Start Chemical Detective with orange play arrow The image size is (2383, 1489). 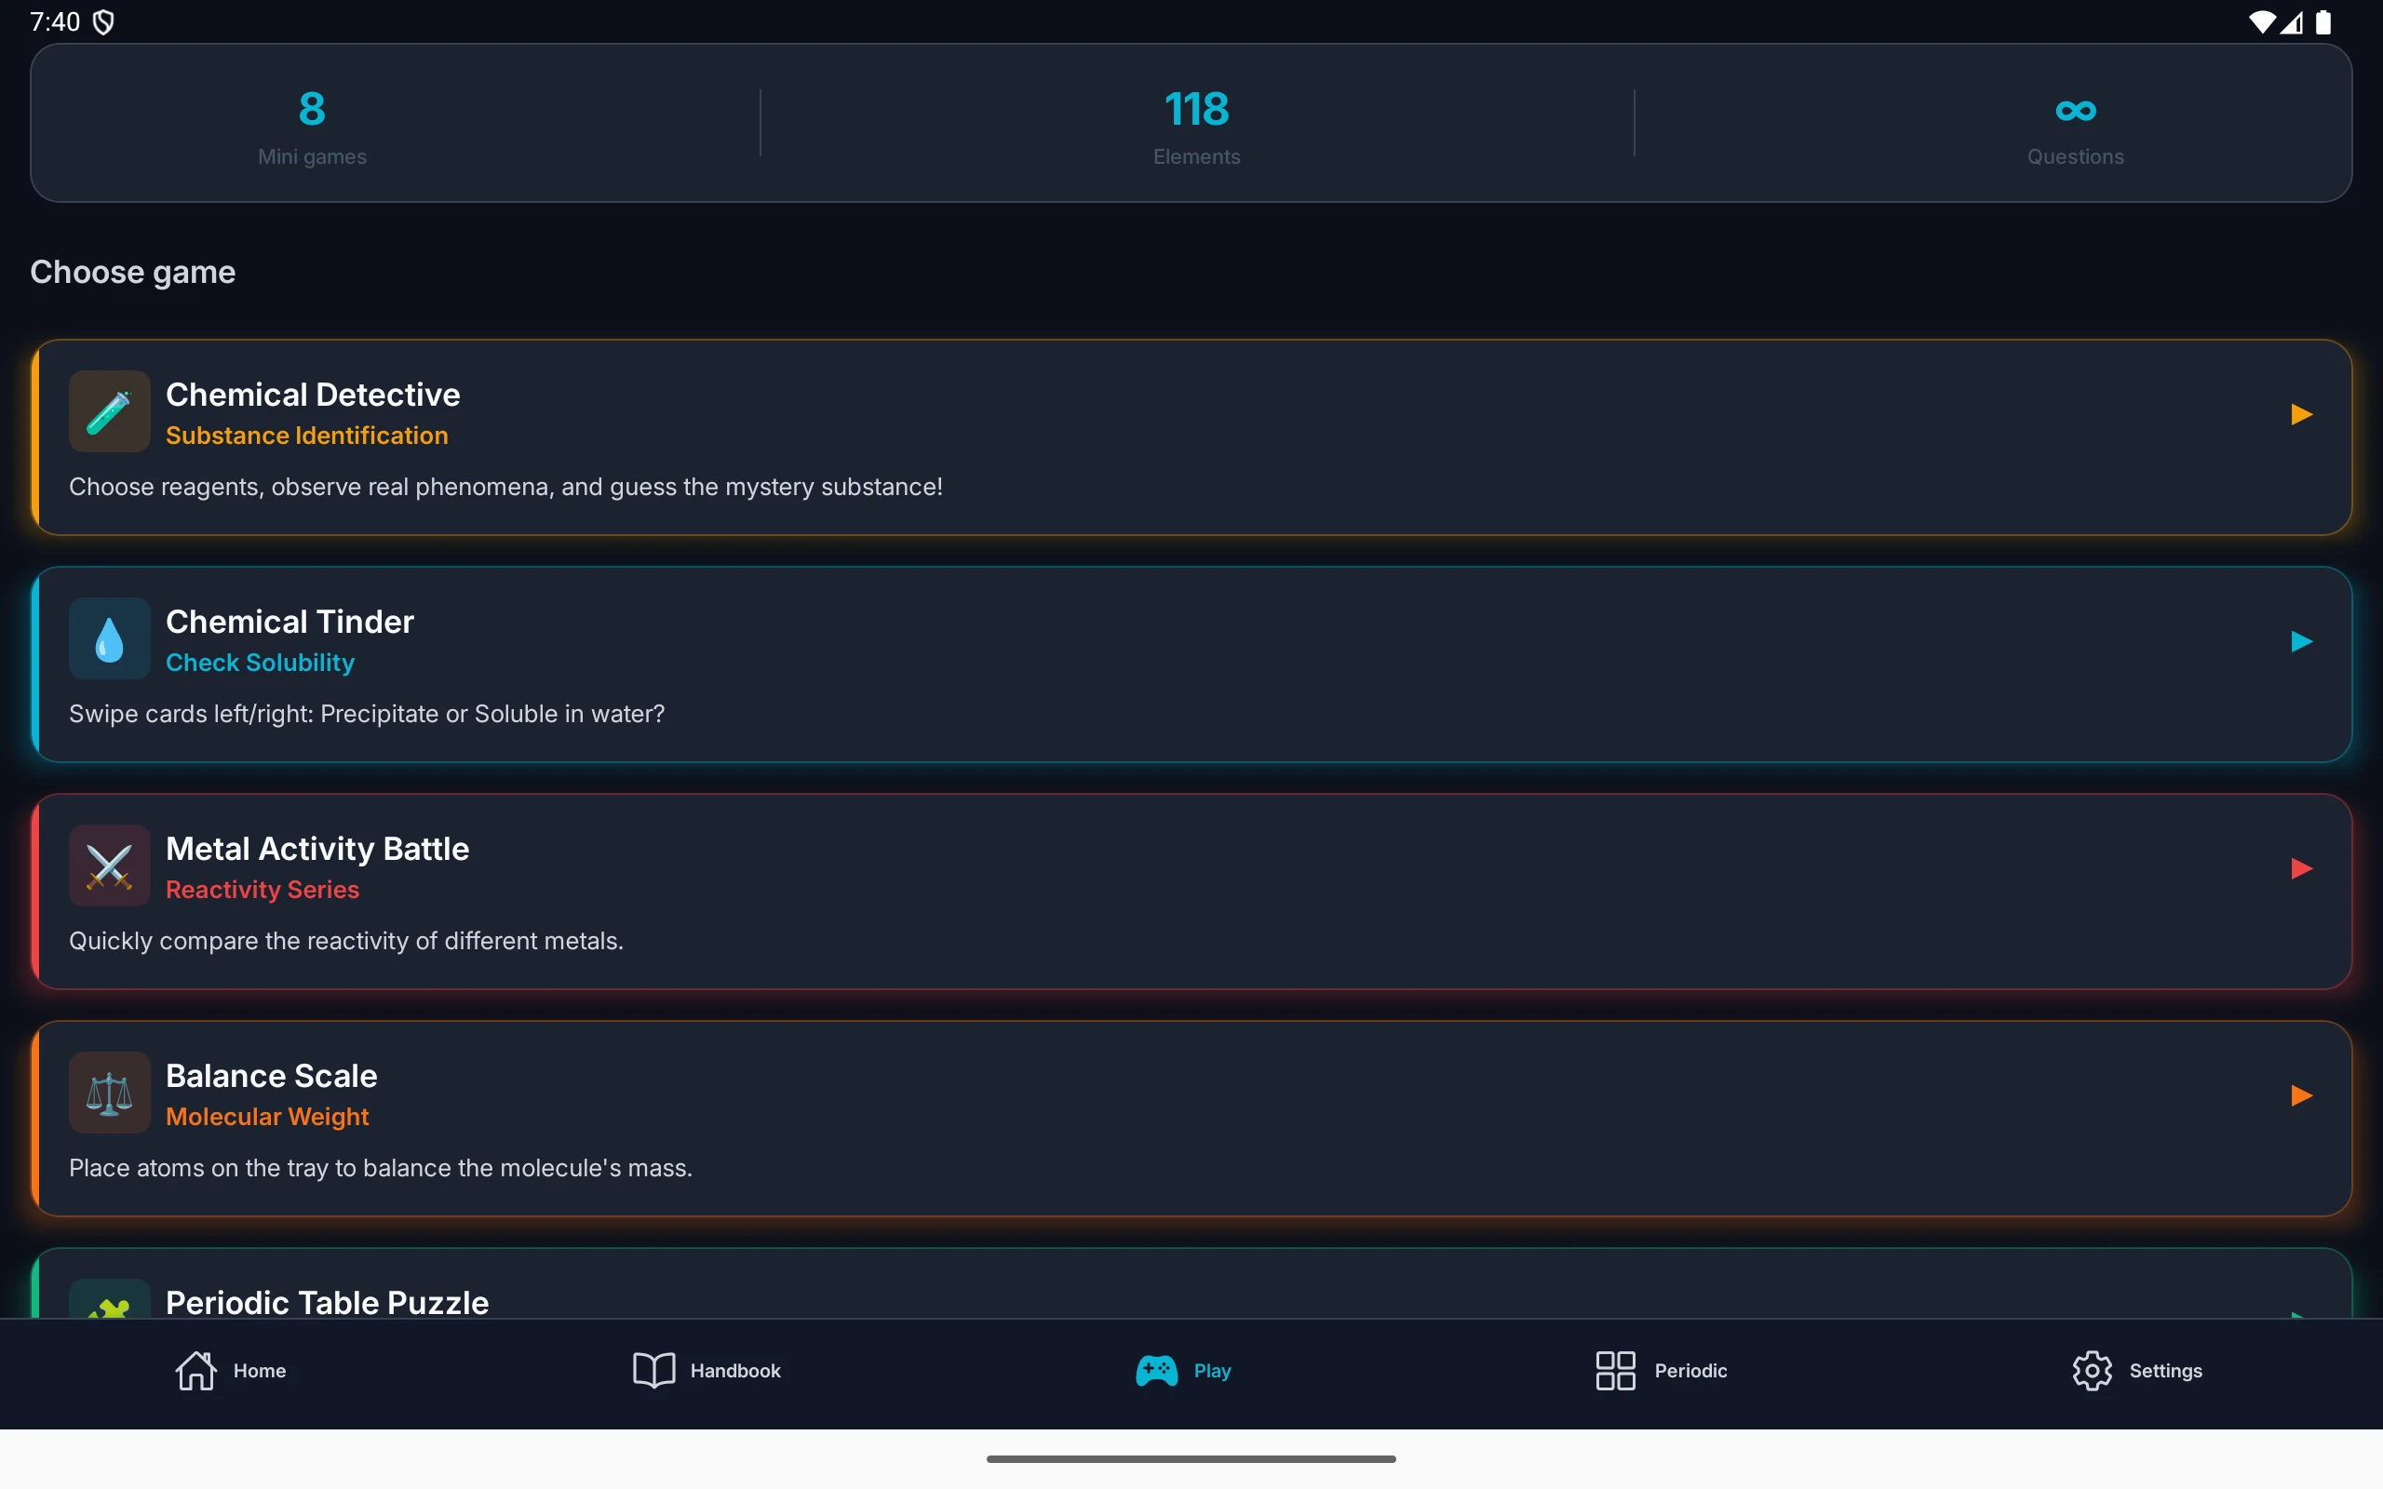pyautogui.click(x=2301, y=415)
